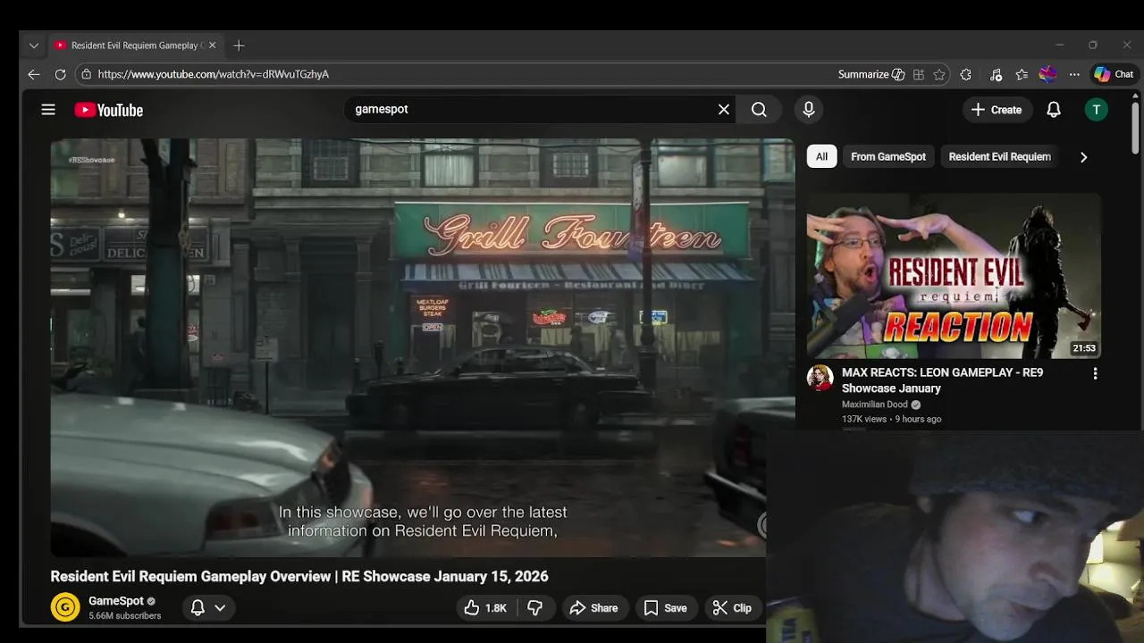Image resolution: width=1144 pixels, height=643 pixels.
Task: Save the video to a playlist
Action: click(666, 607)
